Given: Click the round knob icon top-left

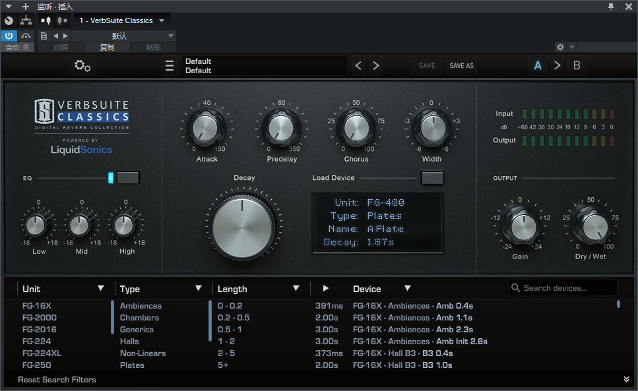Looking at the screenshot, I should click(9, 20).
